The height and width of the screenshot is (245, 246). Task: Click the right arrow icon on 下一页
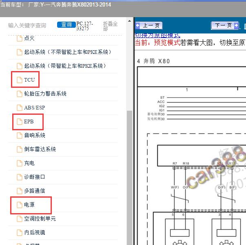coord(236,25)
